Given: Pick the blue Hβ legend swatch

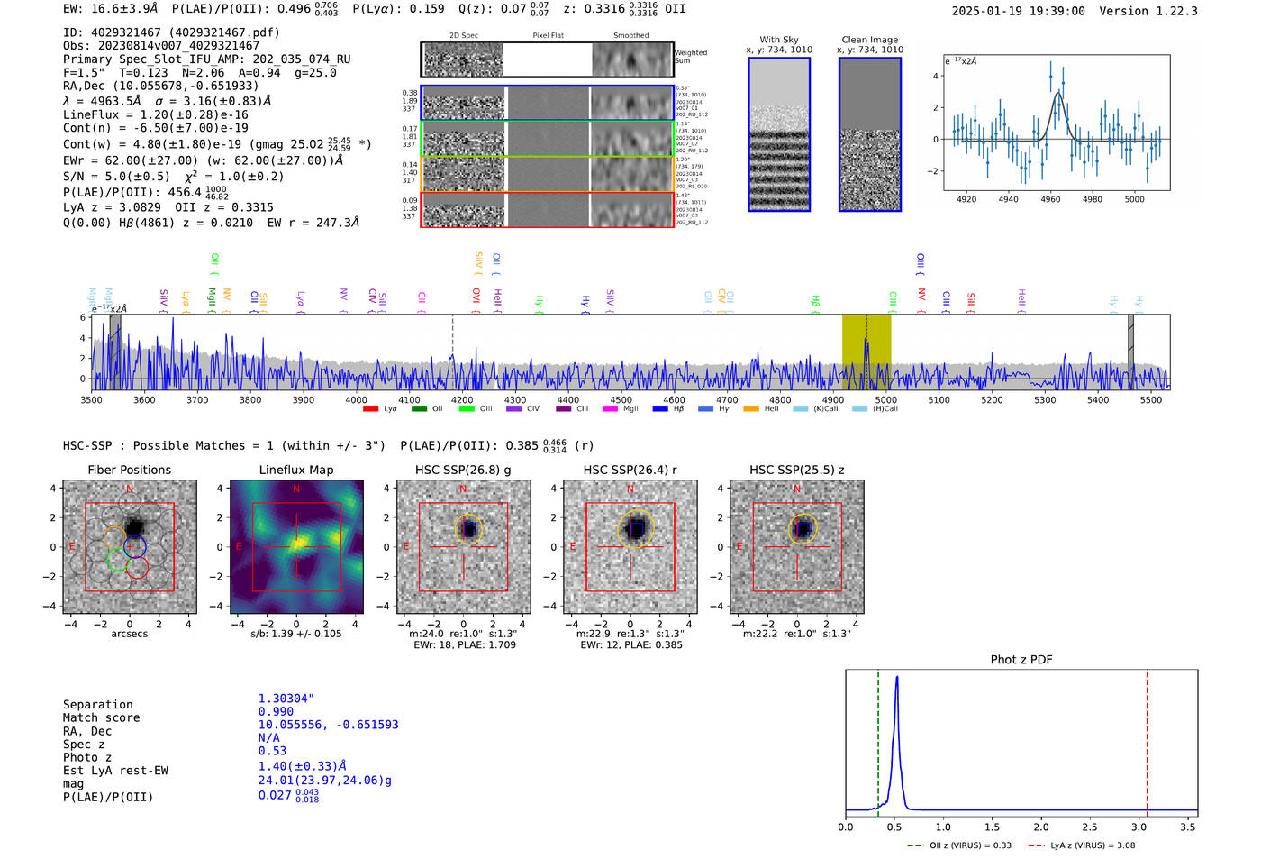Looking at the screenshot, I should [660, 408].
